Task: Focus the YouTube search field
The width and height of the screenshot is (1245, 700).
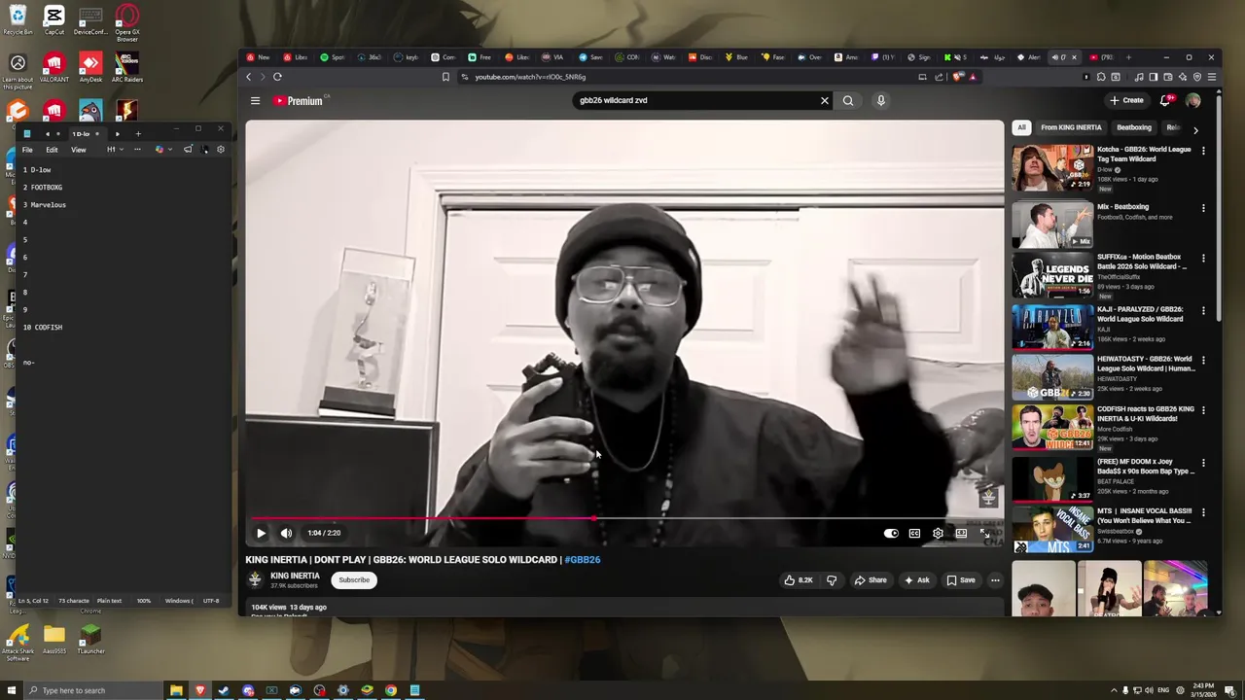Action: (695, 100)
